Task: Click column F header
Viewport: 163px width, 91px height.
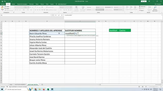Action: 80,21
